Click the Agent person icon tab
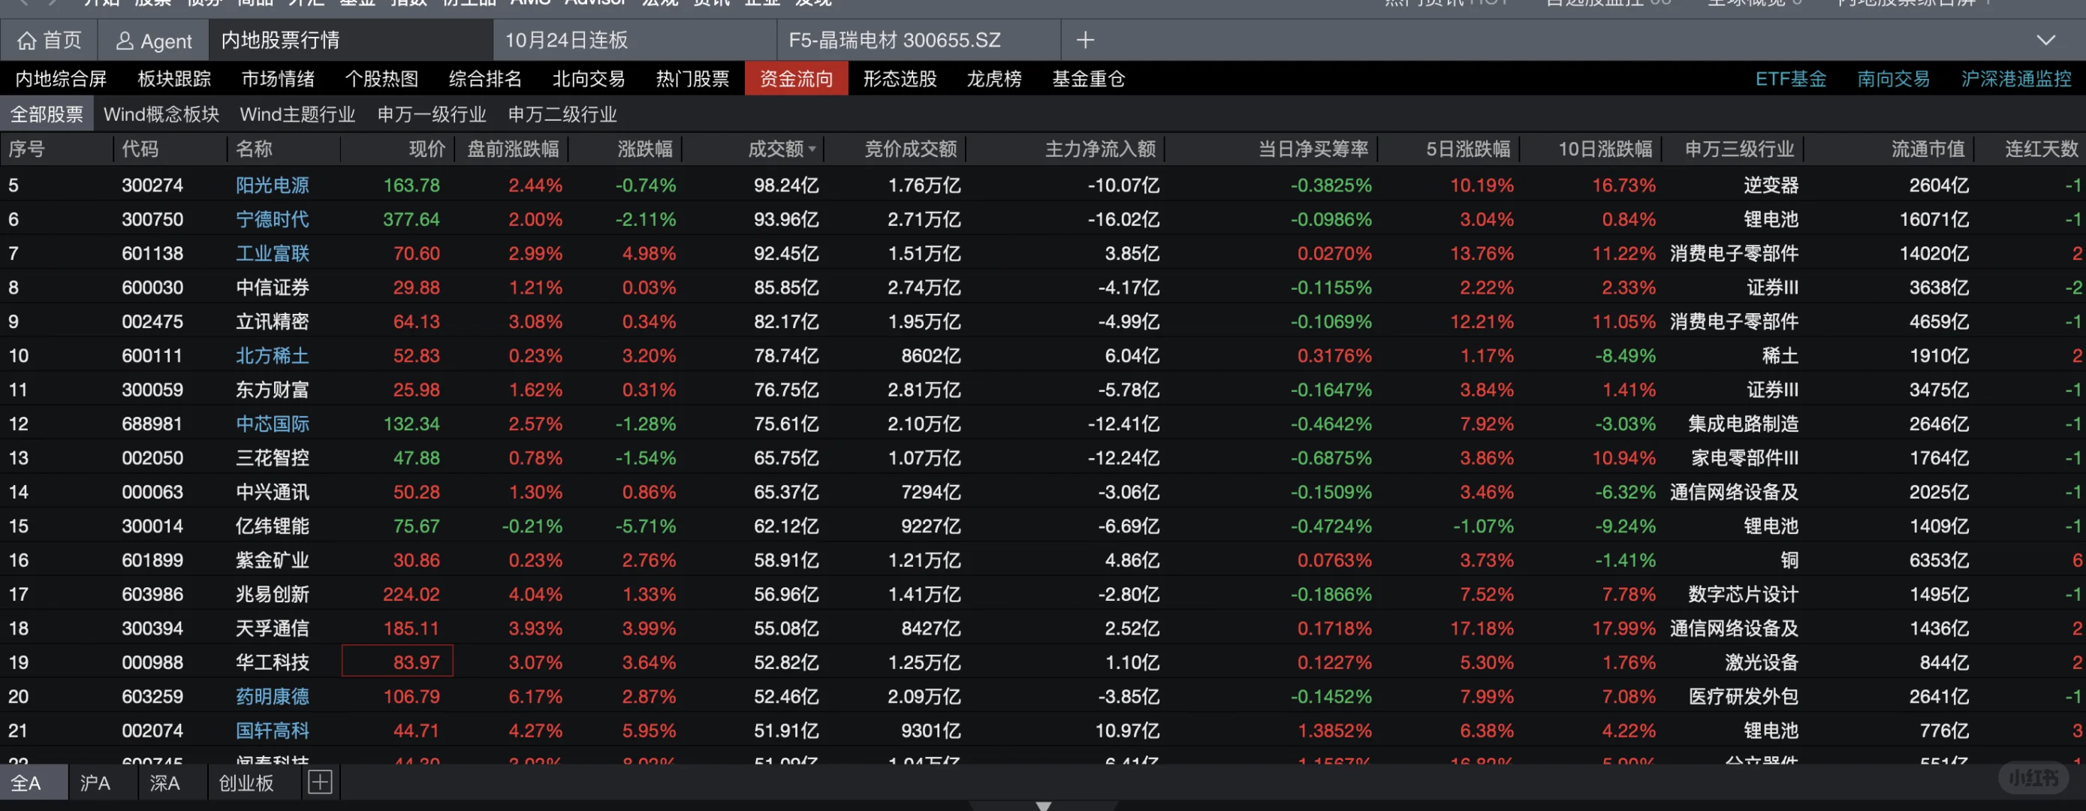 pyautogui.click(x=125, y=41)
